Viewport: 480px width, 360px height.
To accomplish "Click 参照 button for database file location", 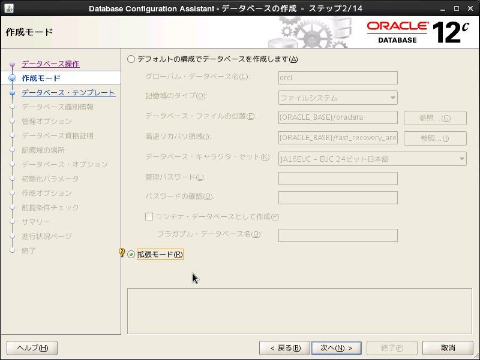I will [436, 118].
